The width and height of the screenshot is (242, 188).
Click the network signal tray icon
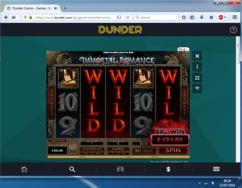click(206, 183)
